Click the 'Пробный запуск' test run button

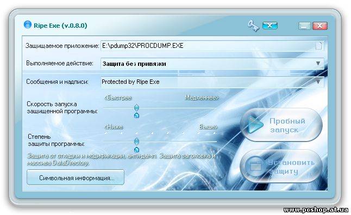pyautogui.click(x=281, y=125)
